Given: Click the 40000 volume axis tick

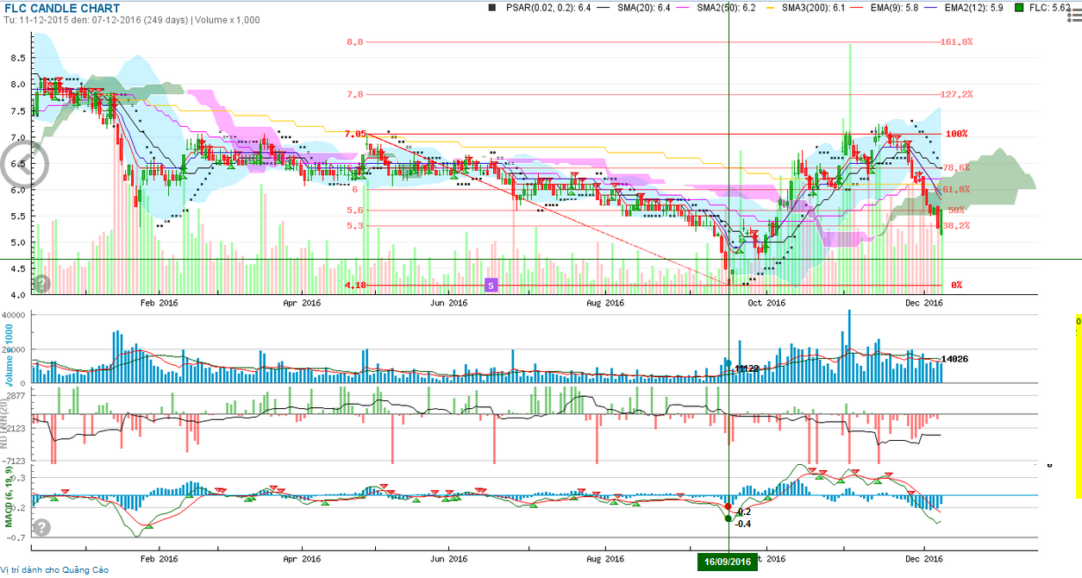Looking at the screenshot, I should [x=15, y=316].
